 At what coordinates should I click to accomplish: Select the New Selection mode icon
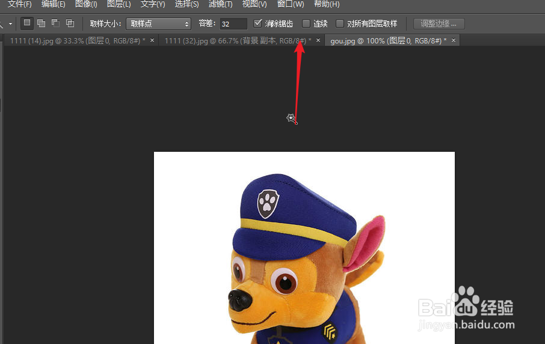pos(26,23)
